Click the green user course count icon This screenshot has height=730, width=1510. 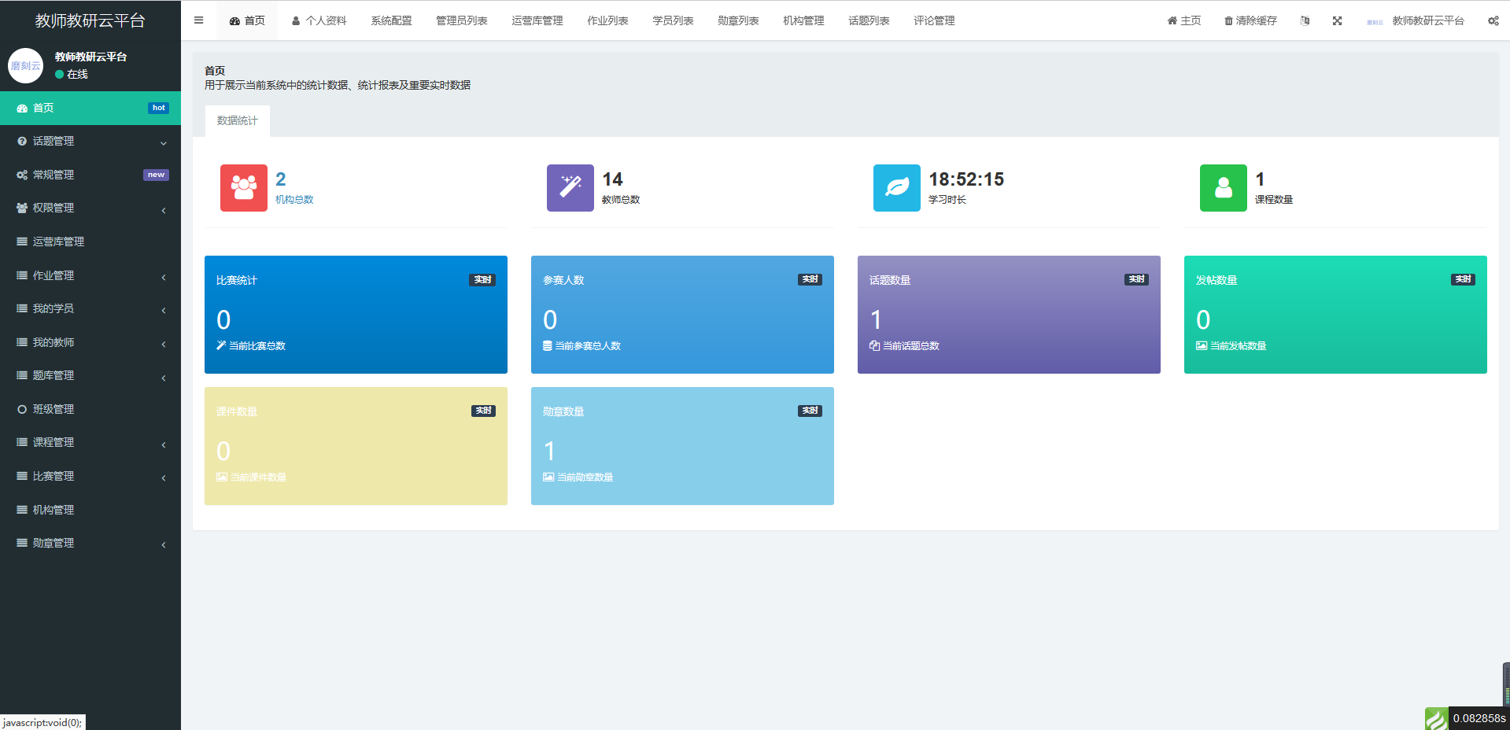1223,188
